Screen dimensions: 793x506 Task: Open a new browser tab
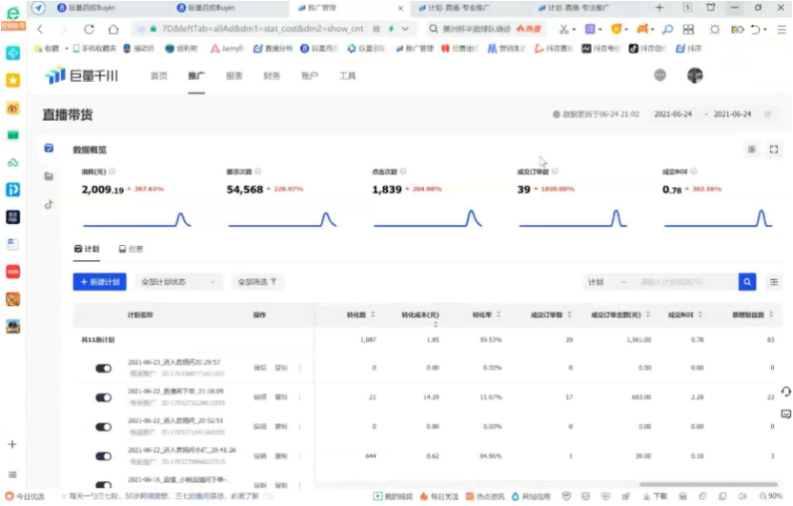(659, 8)
